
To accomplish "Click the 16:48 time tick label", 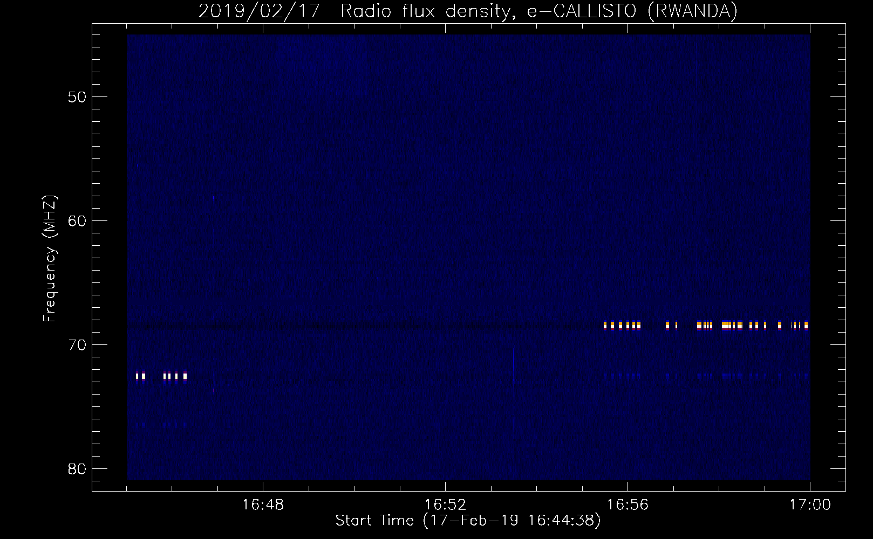I will 263,505.
